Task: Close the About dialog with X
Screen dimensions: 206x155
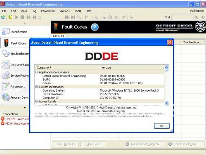Action: click(x=170, y=43)
